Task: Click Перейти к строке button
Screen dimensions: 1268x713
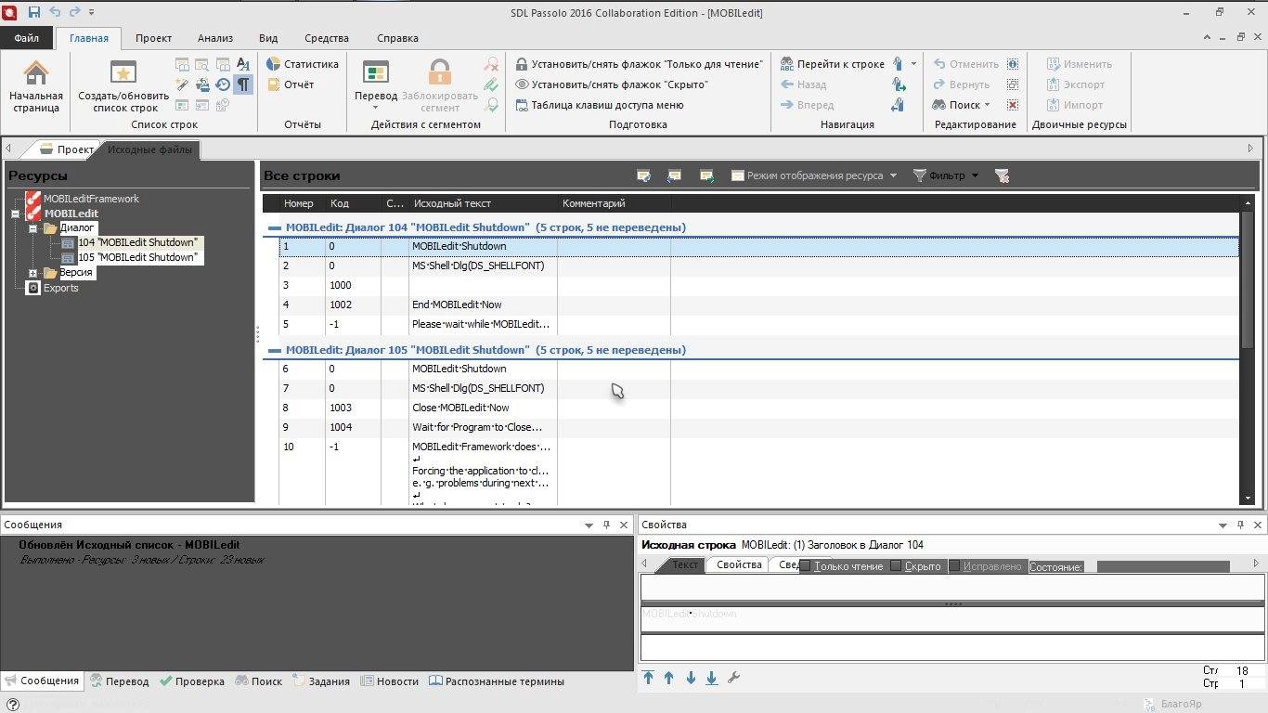Action: (x=832, y=64)
